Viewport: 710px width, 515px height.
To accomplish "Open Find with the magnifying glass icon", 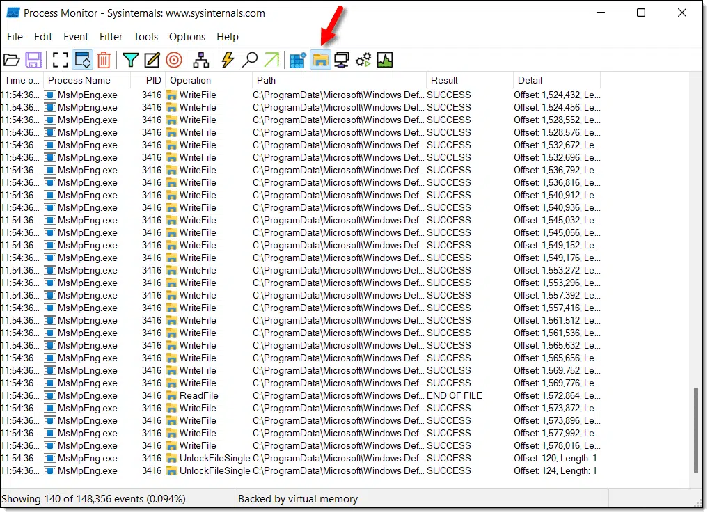I will point(249,60).
